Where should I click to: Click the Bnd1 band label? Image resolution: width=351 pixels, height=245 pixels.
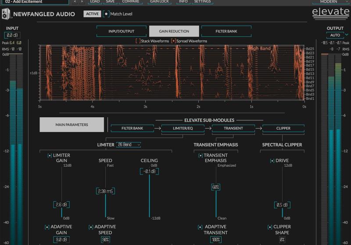310,98
